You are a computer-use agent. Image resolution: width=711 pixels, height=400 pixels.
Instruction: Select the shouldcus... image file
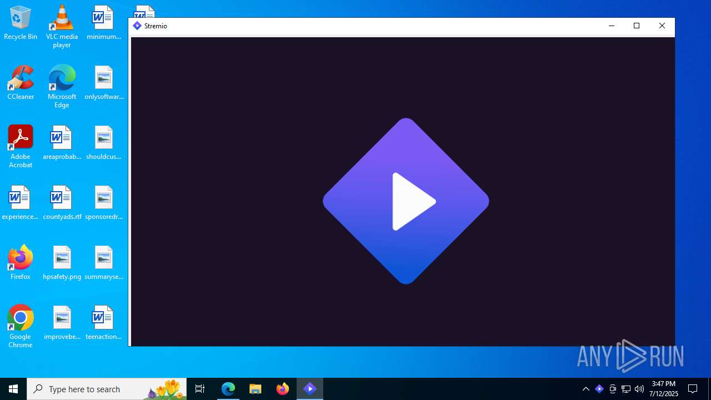pyautogui.click(x=104, y=143)
